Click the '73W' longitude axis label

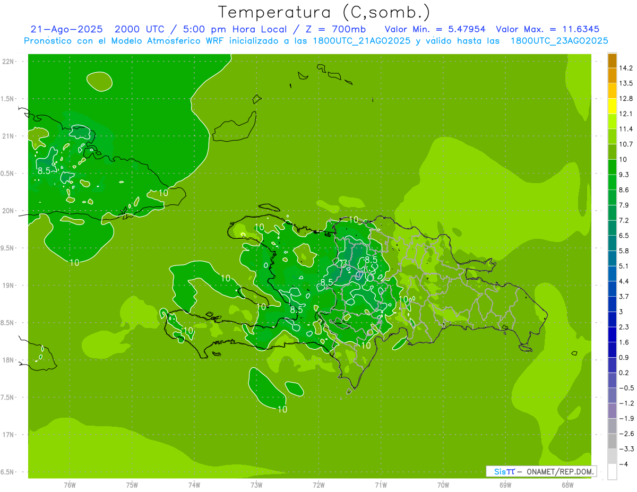pos(256,485)
